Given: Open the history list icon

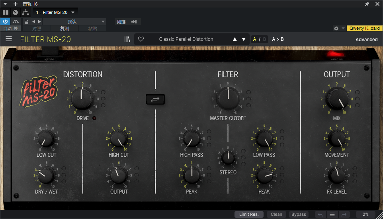Looking at the screenshot, I should pyautogui.click(x=332, y=214).
